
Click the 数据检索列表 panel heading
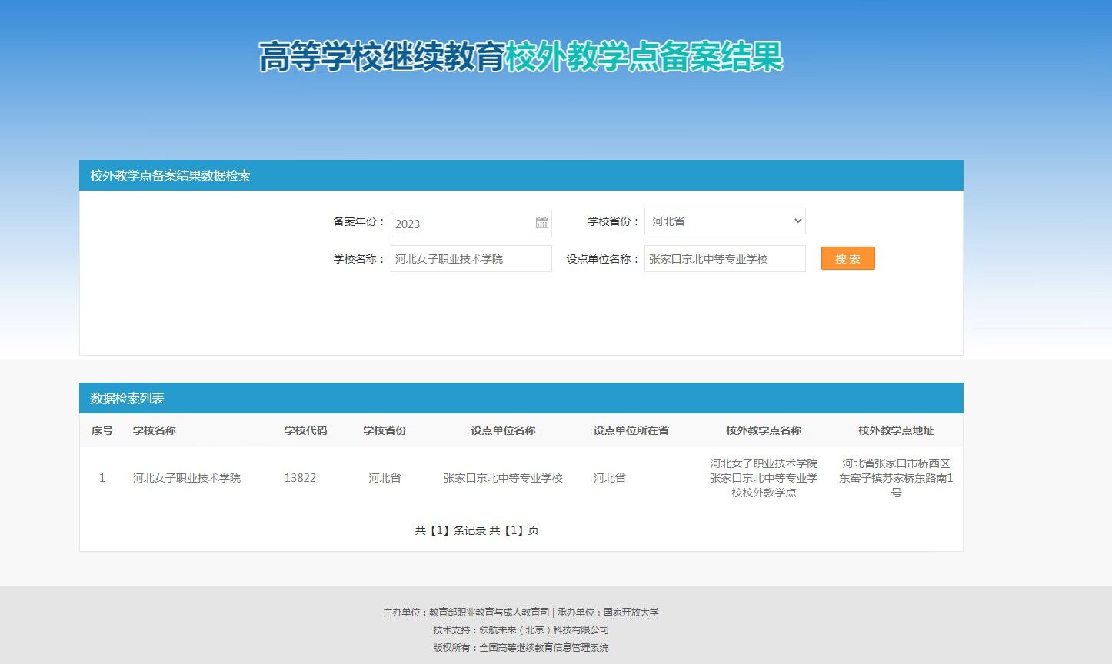[x=127, y=398]
